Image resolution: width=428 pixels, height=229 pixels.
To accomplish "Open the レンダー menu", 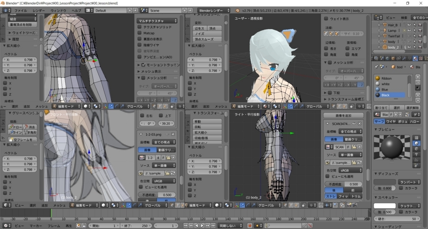I will 38,10.
